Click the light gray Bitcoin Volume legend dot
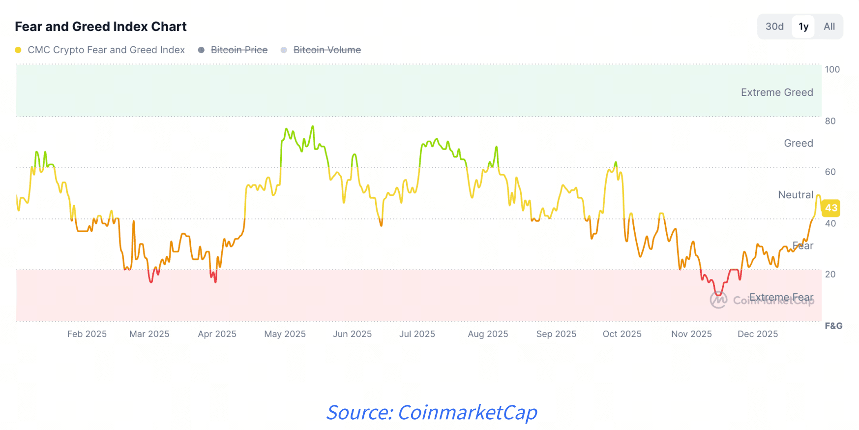 283,50
